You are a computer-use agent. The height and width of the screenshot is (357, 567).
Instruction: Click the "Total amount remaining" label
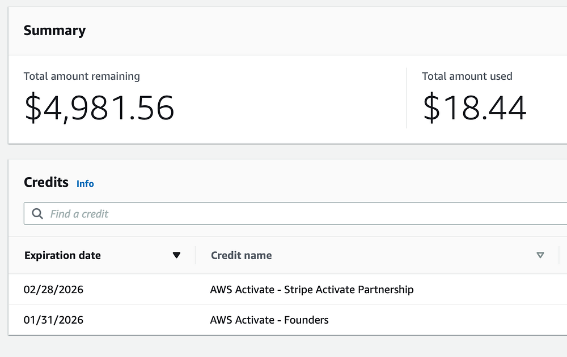[x=82, y=76]
